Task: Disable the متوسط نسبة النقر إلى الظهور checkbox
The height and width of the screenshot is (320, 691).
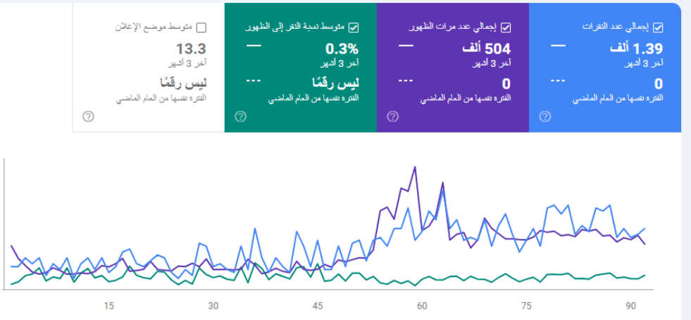Action: point(354,27)
